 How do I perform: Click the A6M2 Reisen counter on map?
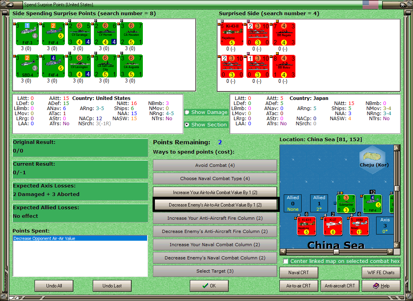tap(359, 226)
